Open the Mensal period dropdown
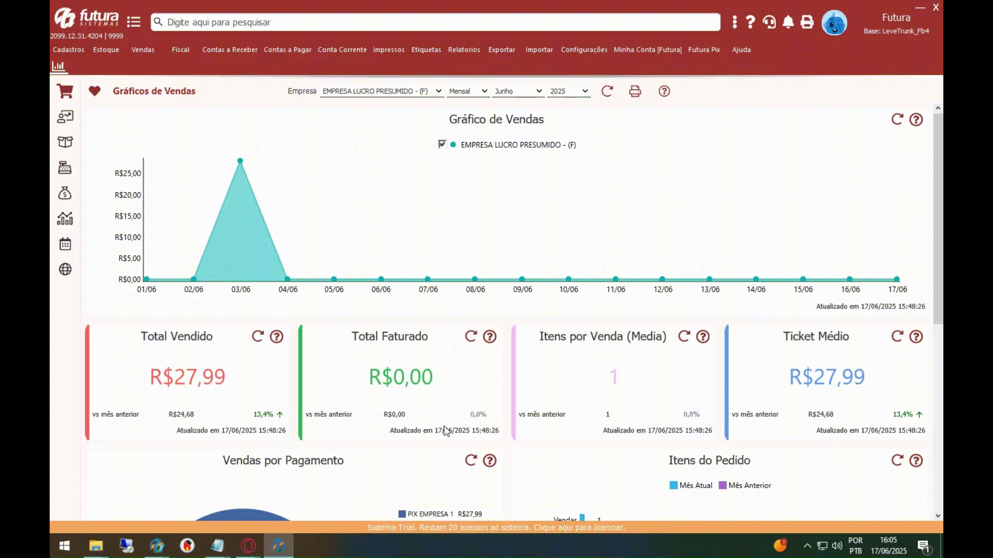Image resolution: width=993 pixels, height=558 pixels. [x=468, y=91]
